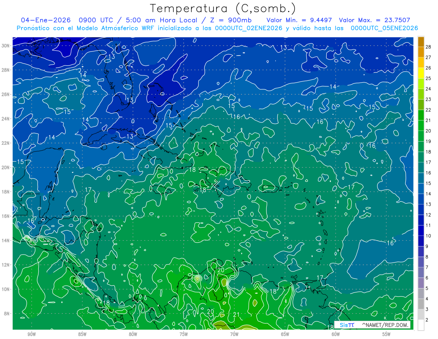Click the 30N latitude axis label

[5, 45]
